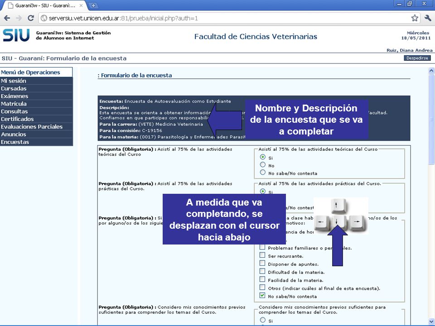Click the page scrollbar down arrow
Screen dimensions: 435x326
[431, 321]
